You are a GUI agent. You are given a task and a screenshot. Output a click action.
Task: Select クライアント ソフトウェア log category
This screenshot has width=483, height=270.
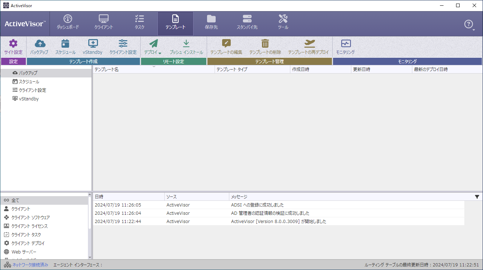pos(44,217)
